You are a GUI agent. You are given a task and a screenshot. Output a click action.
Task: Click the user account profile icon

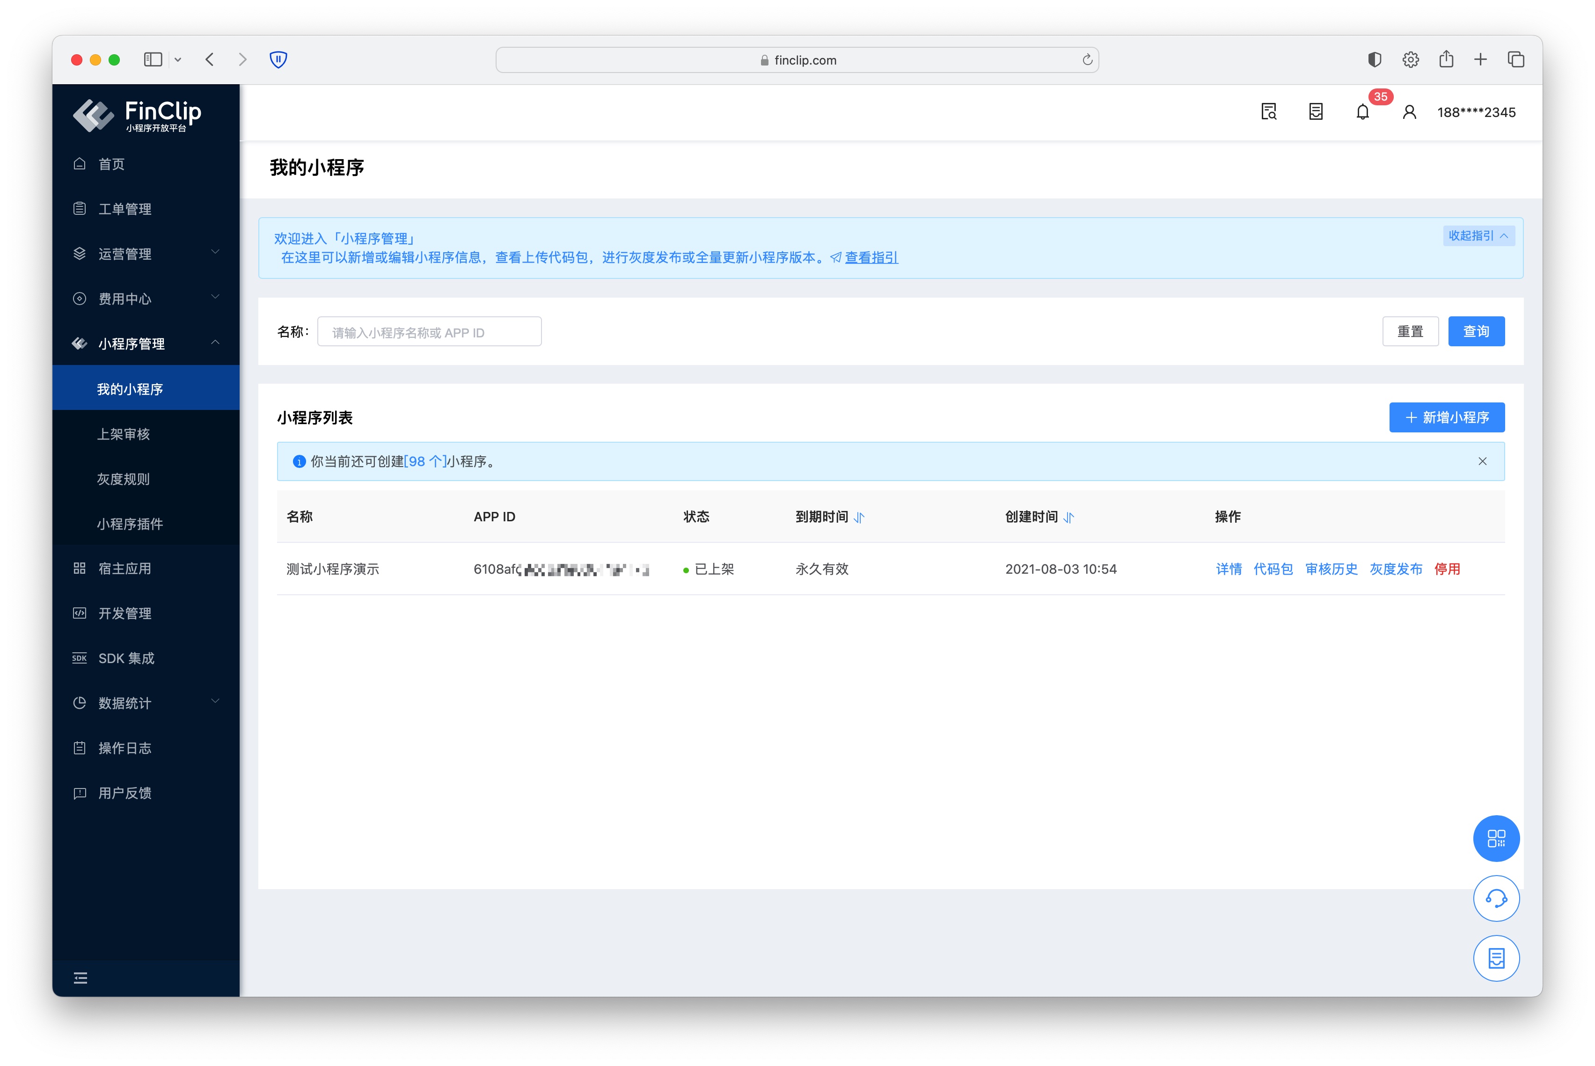pyautogui.click(x=1409, y=112)
